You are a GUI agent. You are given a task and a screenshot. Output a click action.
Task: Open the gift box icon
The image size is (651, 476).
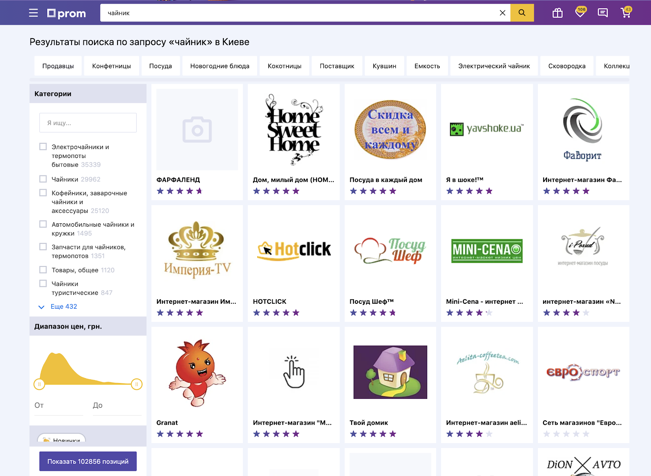pyautogui.click(x=557, y=13)
